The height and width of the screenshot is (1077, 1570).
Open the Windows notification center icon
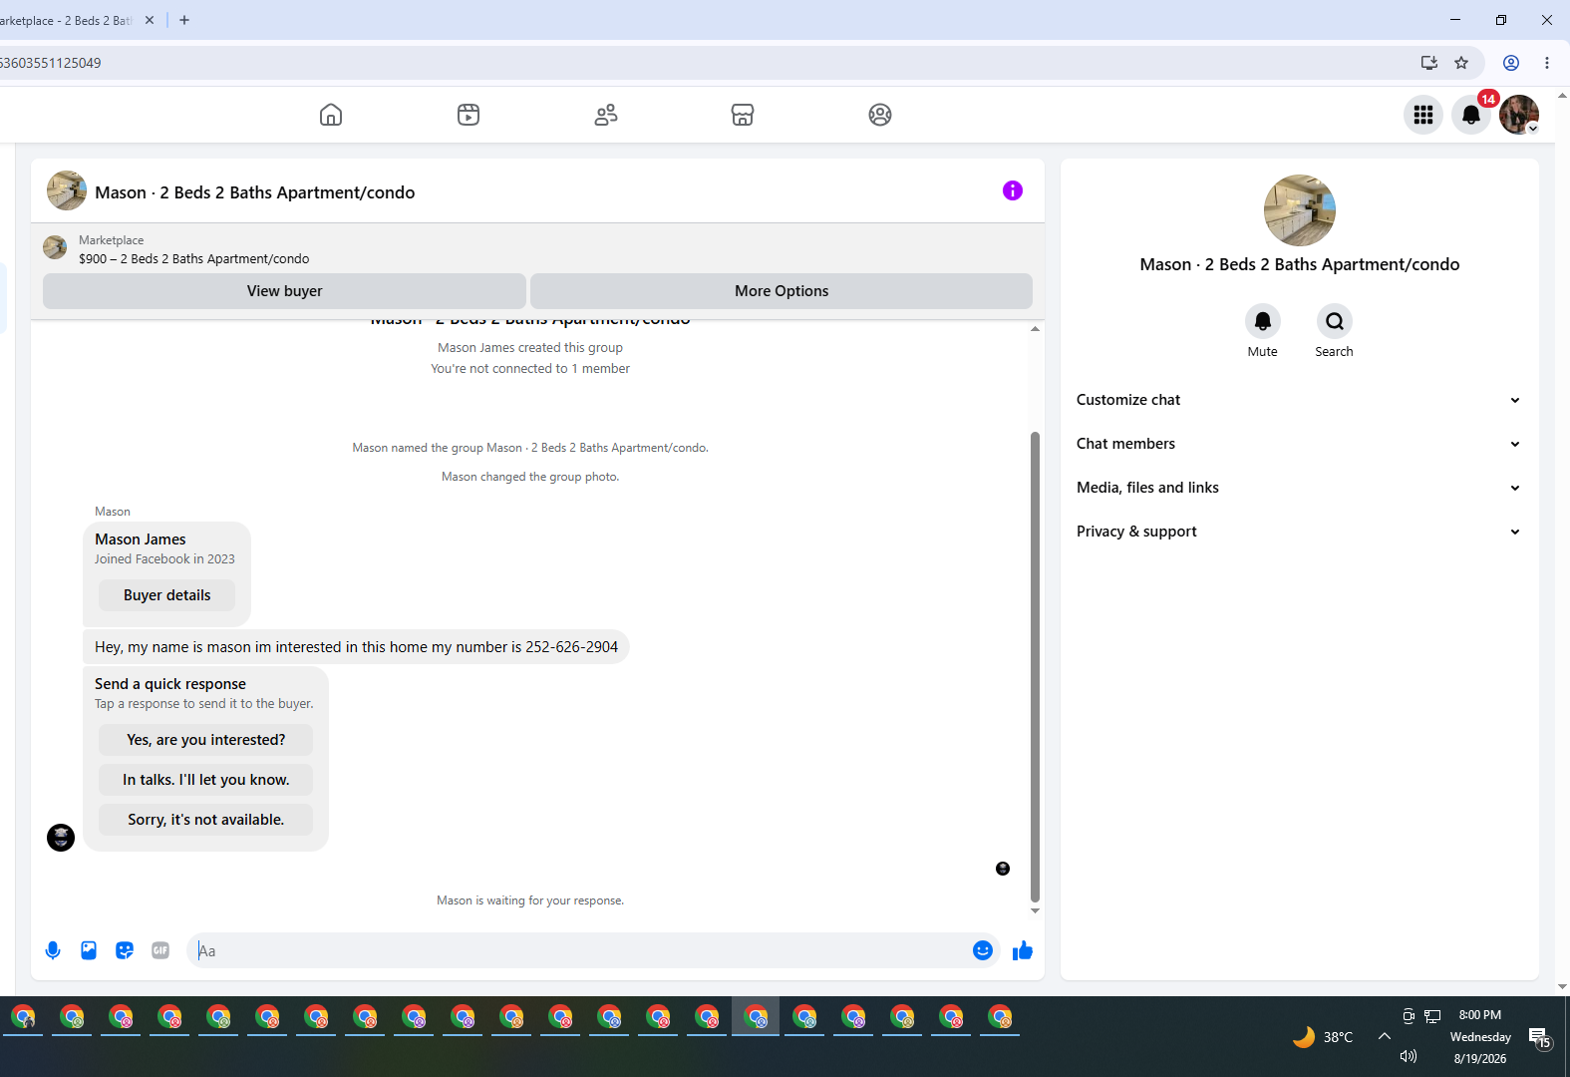coord(1540,1038)
